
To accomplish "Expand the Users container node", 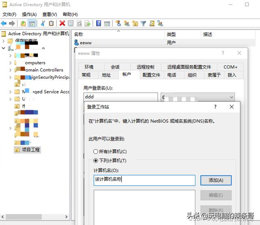I will click(10, 99).
